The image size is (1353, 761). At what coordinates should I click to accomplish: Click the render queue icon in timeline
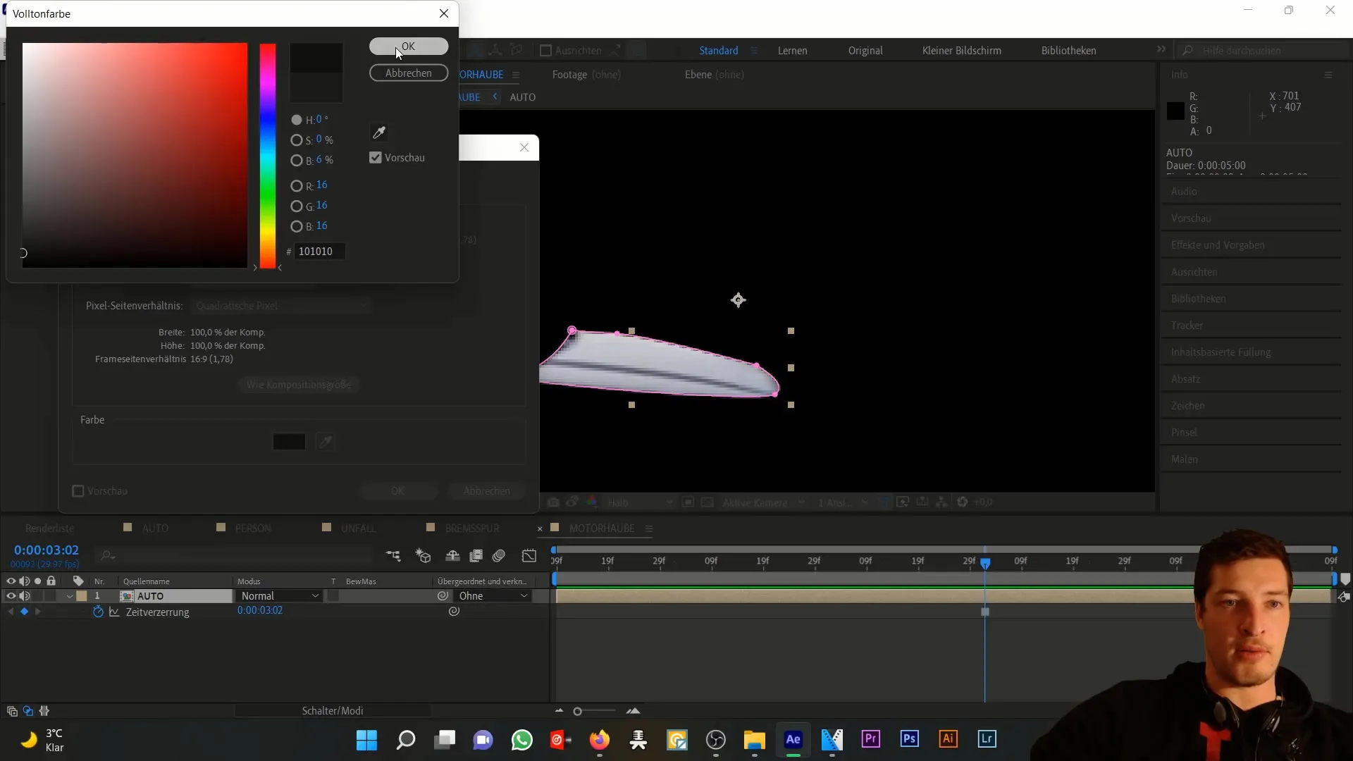coord(49,528)
